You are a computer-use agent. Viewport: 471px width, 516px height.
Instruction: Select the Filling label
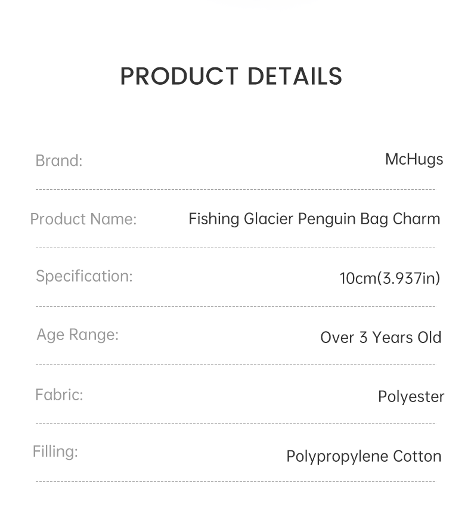tap(55, 452)
